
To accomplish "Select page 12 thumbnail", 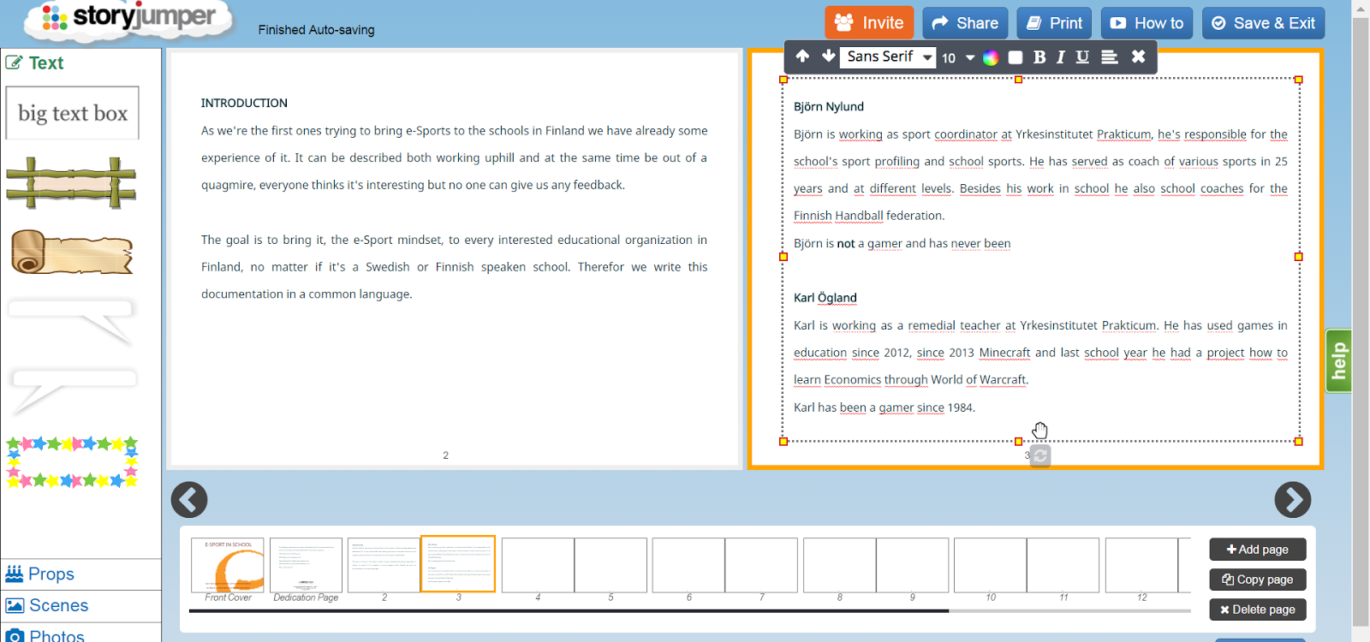I will point(1142,565).
